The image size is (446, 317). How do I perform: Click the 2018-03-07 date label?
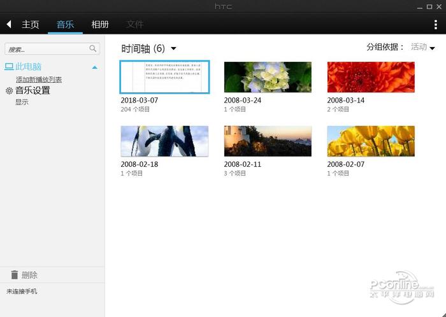(140, 101)
